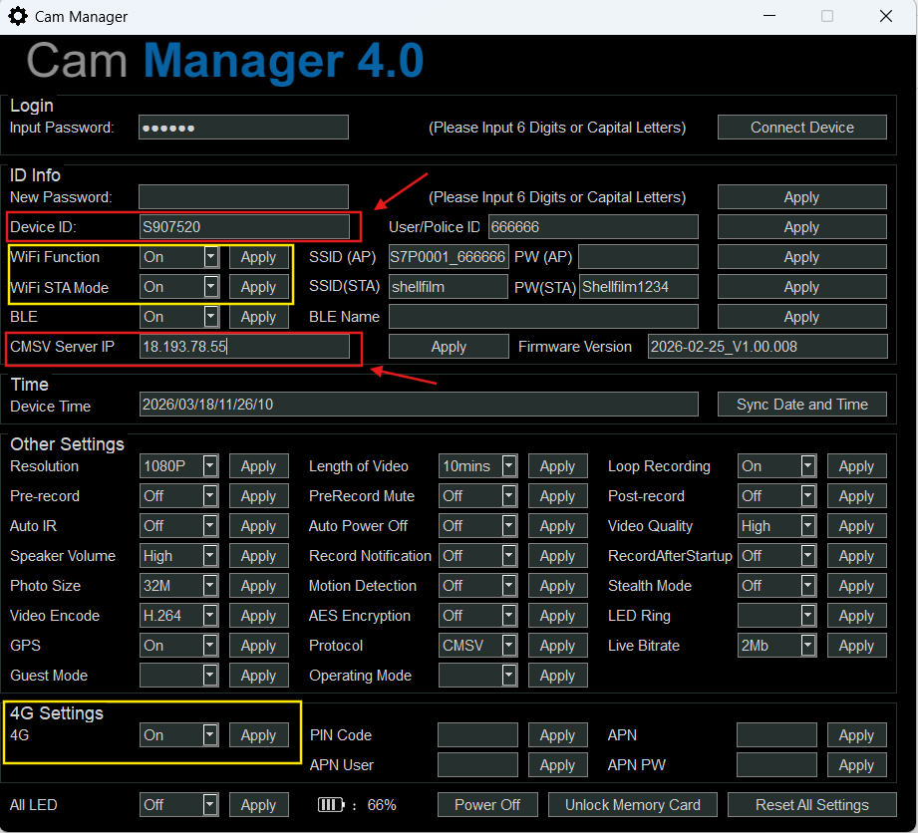Apply the 4G setting
This screenshot has width=918, height=833.
[x=259, y=734]
